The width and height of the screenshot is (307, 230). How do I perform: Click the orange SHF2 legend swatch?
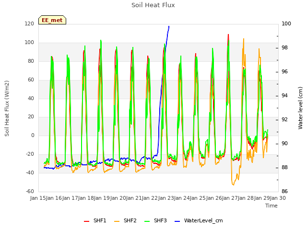(117, 221)
